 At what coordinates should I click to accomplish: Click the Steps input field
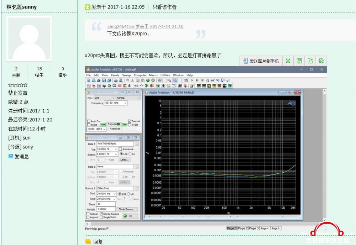pyautogui.click(x=106, y=204)
